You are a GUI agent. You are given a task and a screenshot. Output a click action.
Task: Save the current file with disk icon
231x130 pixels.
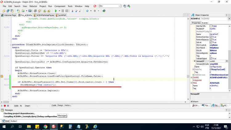pyautogui.click(x=30, y=11)
